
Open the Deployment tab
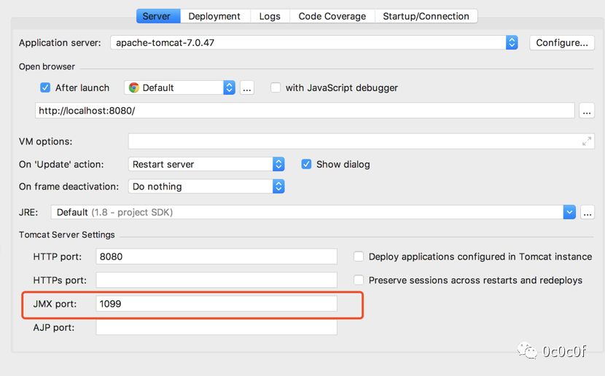[214, 16]
